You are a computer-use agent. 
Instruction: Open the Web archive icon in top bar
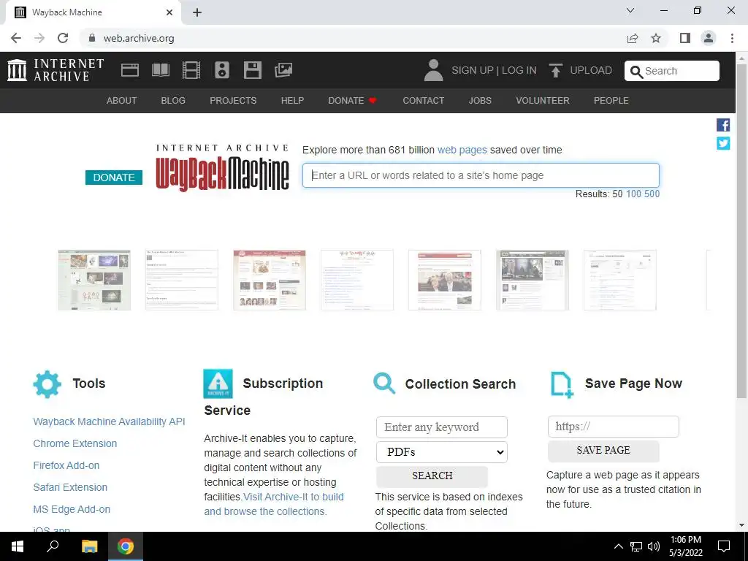click(x=130, y=70)
